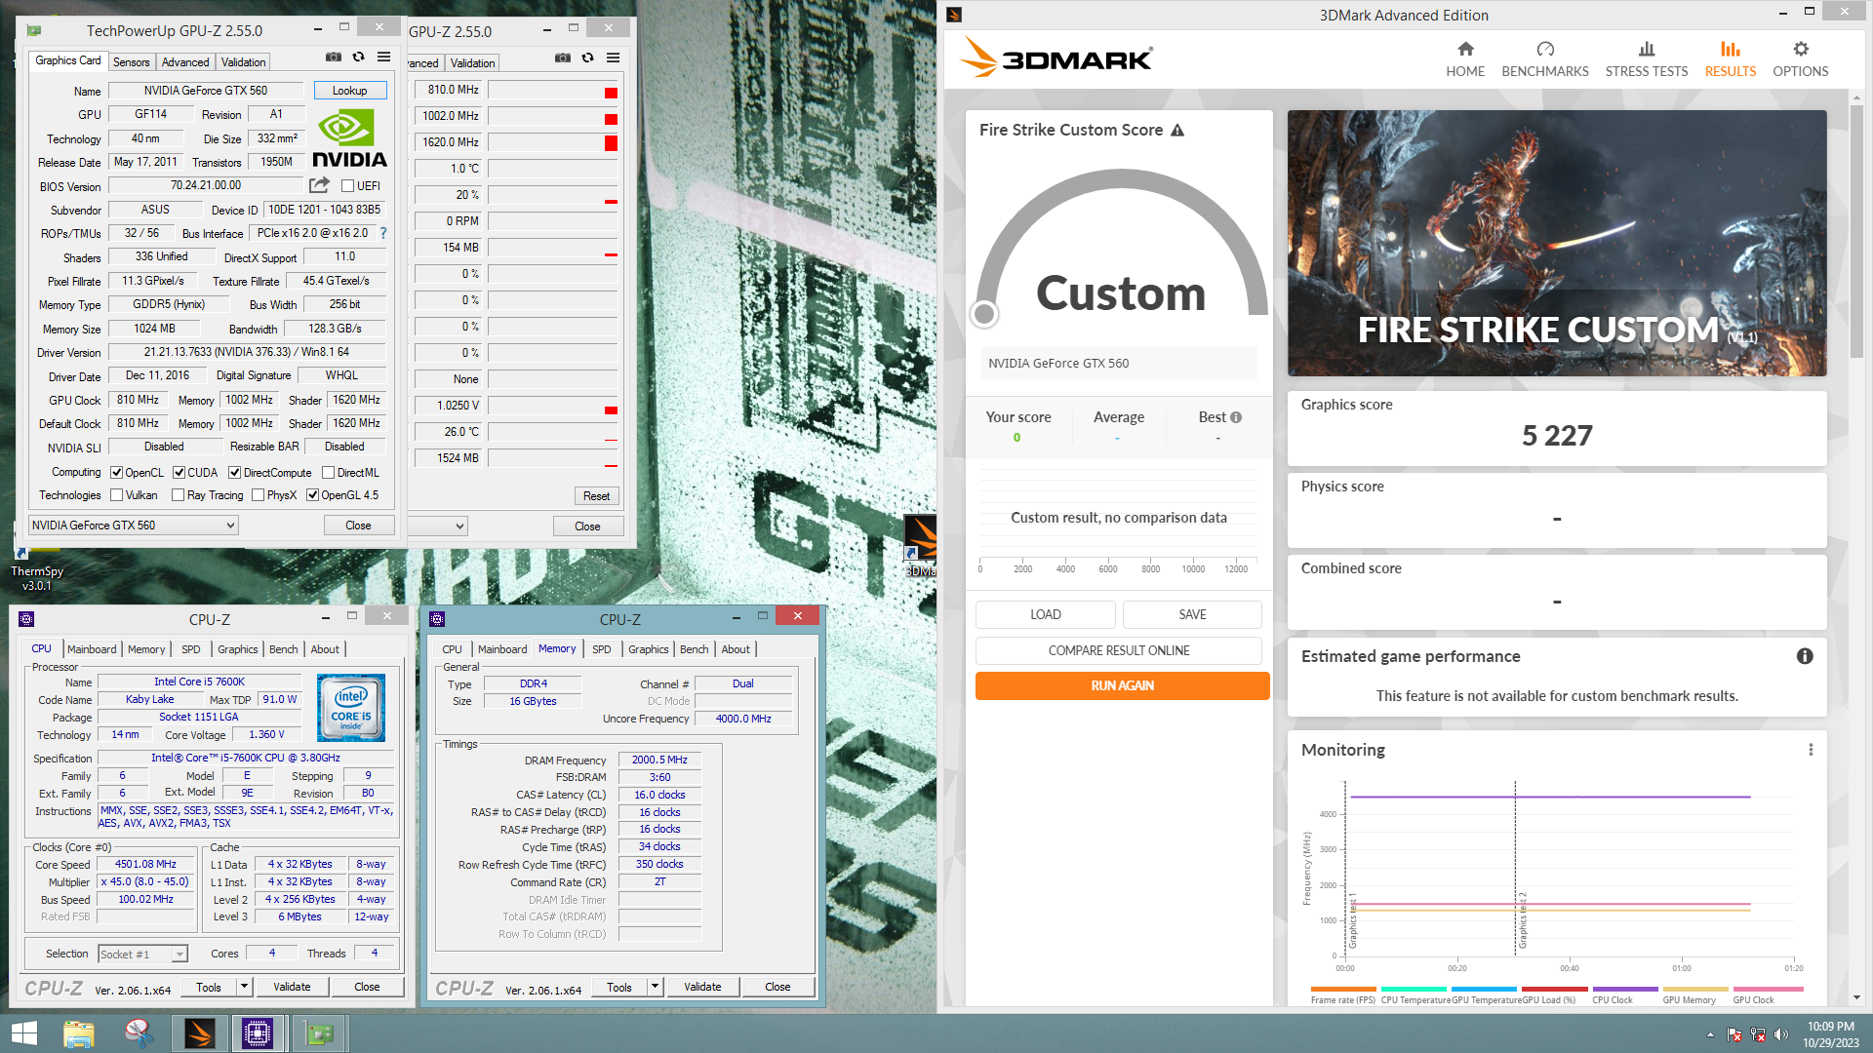Open 3DMark STRESS TESTS section
Screen dimensions: 1873x1053
click(1647, 59)
